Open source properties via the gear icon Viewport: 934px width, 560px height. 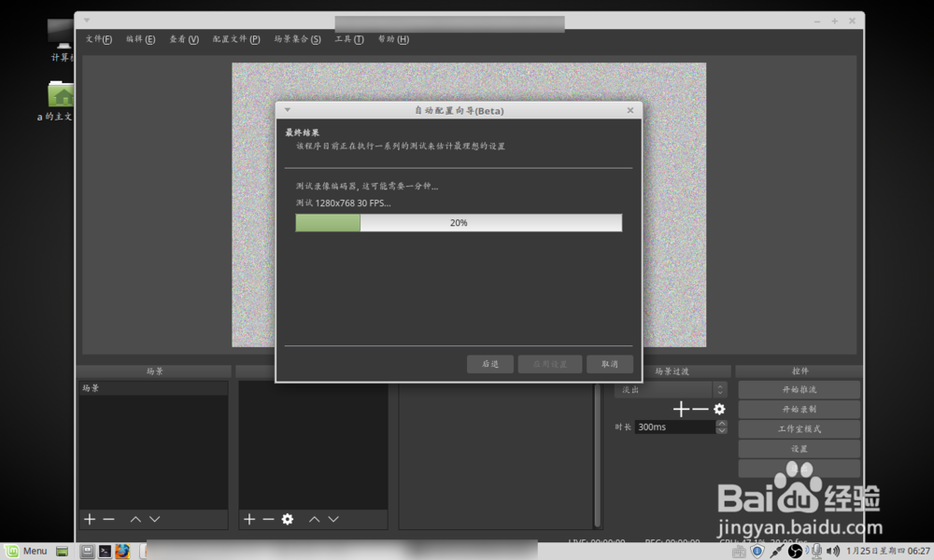288,519
